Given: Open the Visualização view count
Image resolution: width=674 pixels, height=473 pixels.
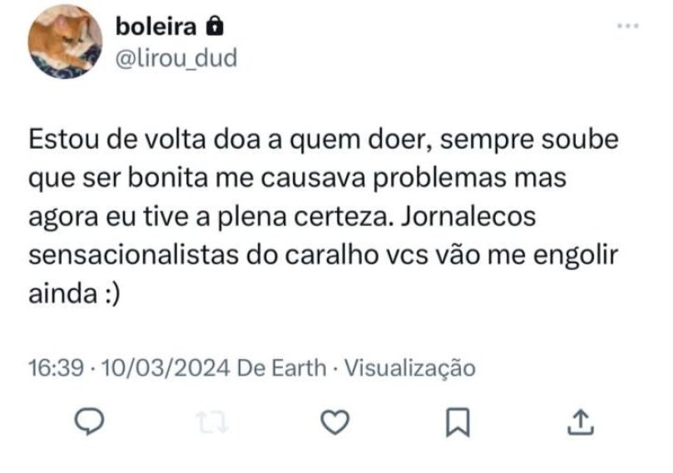Looking at the screenshot, I should [409, 367].
